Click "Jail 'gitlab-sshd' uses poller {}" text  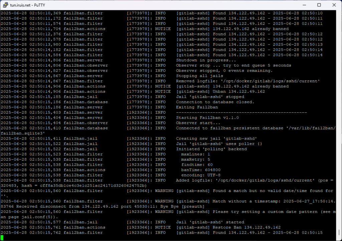point(219,144)
